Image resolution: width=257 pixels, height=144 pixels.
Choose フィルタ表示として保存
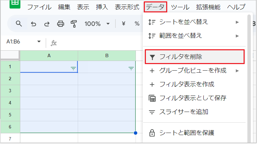point(195,98)
